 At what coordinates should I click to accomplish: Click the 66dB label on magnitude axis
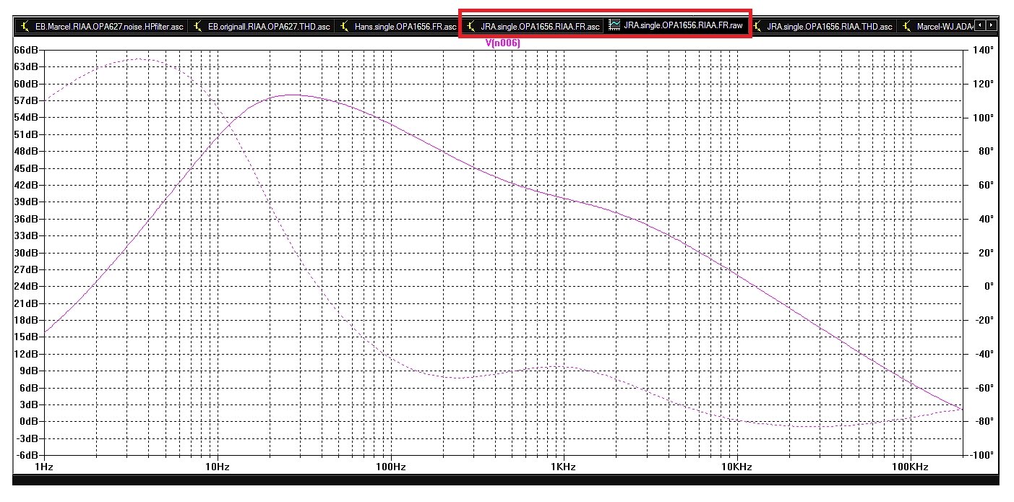(25, 50)
